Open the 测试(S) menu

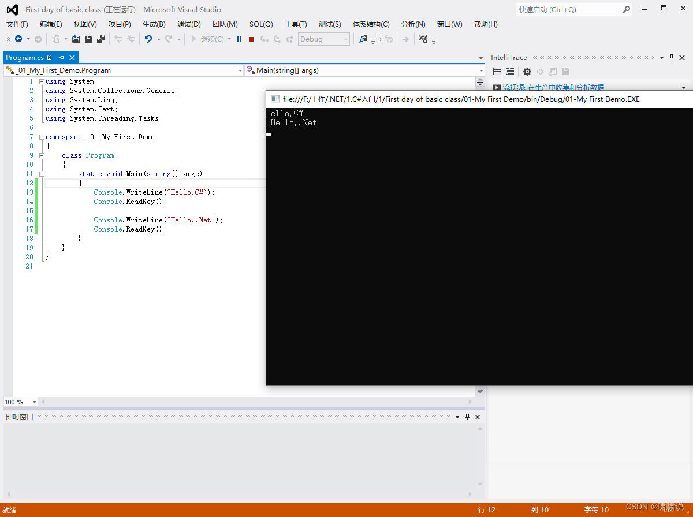coord(330,24)
